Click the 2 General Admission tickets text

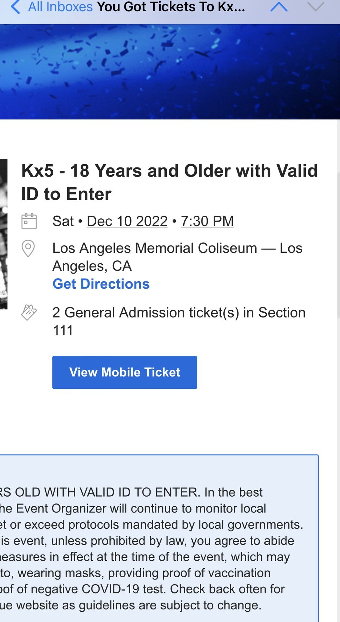tap(179, 321)
